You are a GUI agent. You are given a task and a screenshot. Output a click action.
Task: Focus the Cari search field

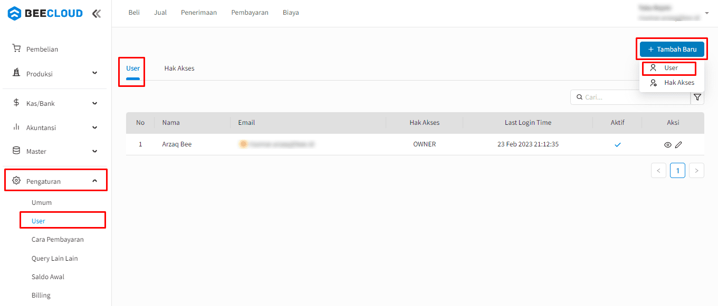630,97
